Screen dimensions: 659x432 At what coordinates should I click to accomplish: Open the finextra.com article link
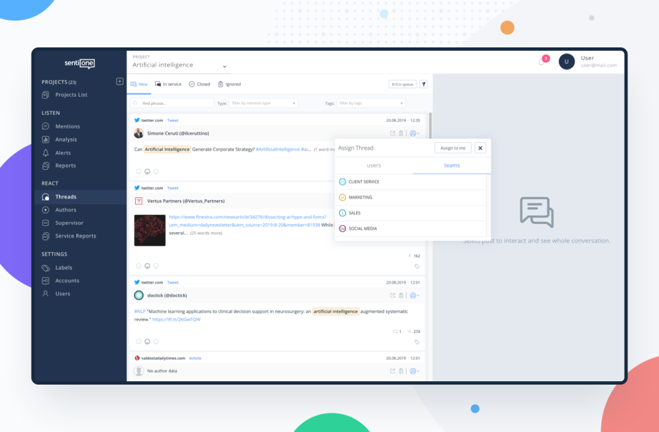click(247, 221)
